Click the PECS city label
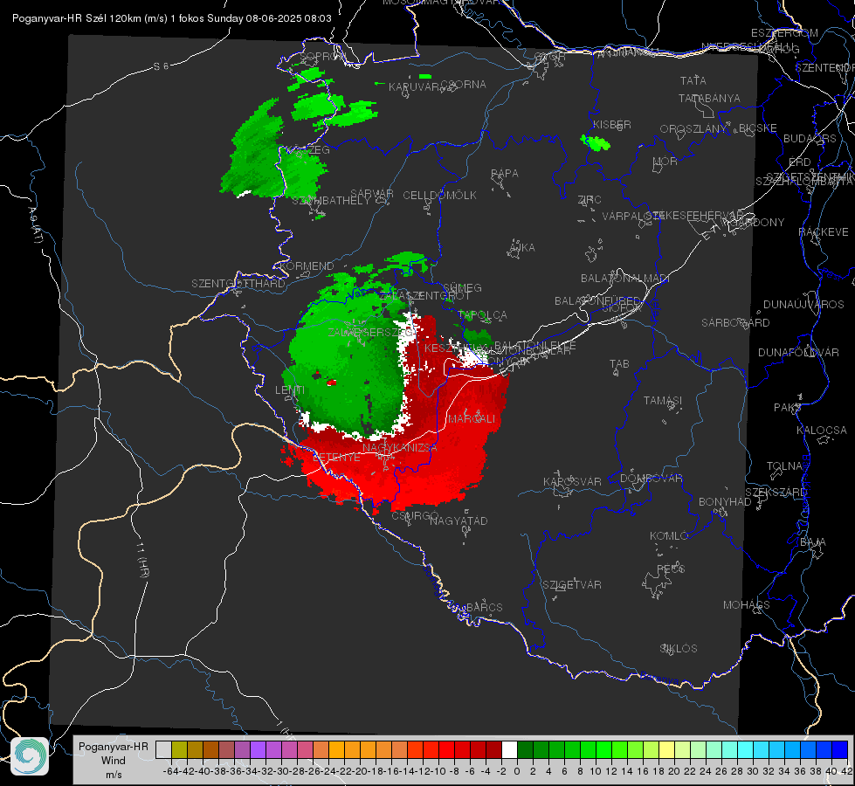 tap(670, 569)
